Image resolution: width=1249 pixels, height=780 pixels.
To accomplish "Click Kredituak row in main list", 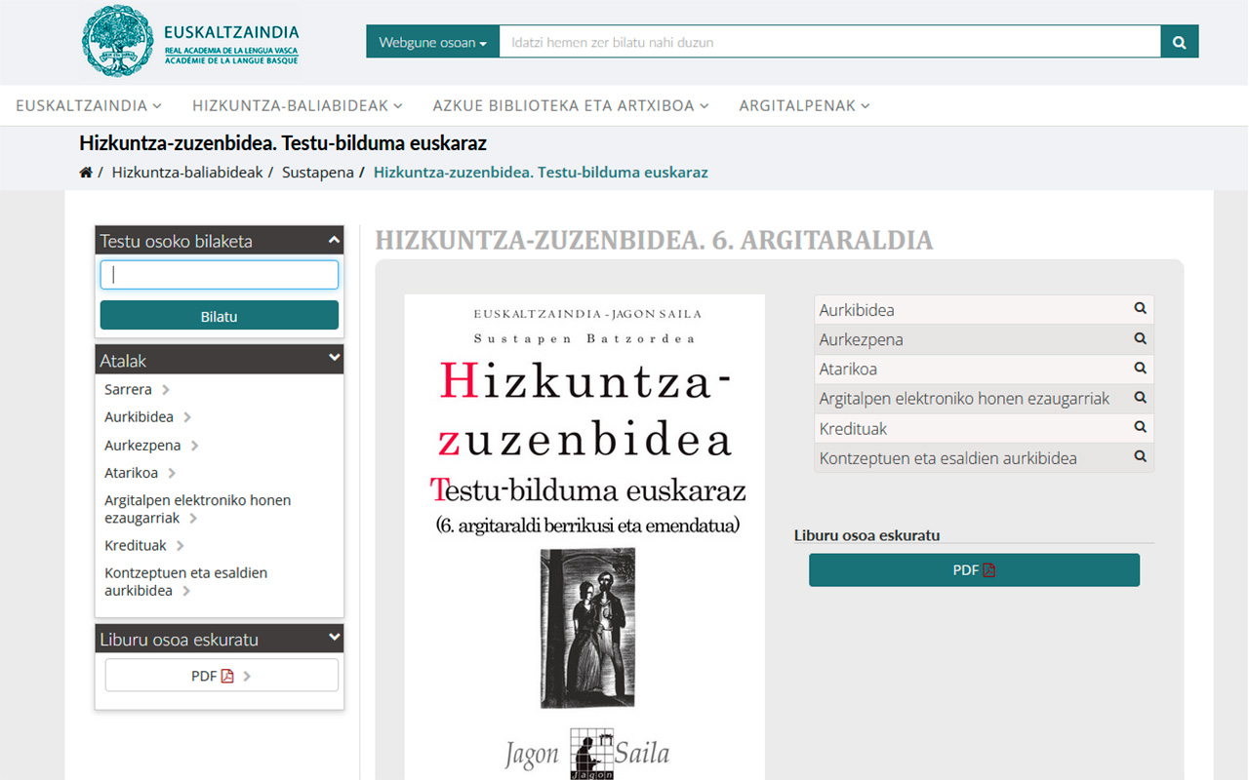I will click(x=984, y=428).
